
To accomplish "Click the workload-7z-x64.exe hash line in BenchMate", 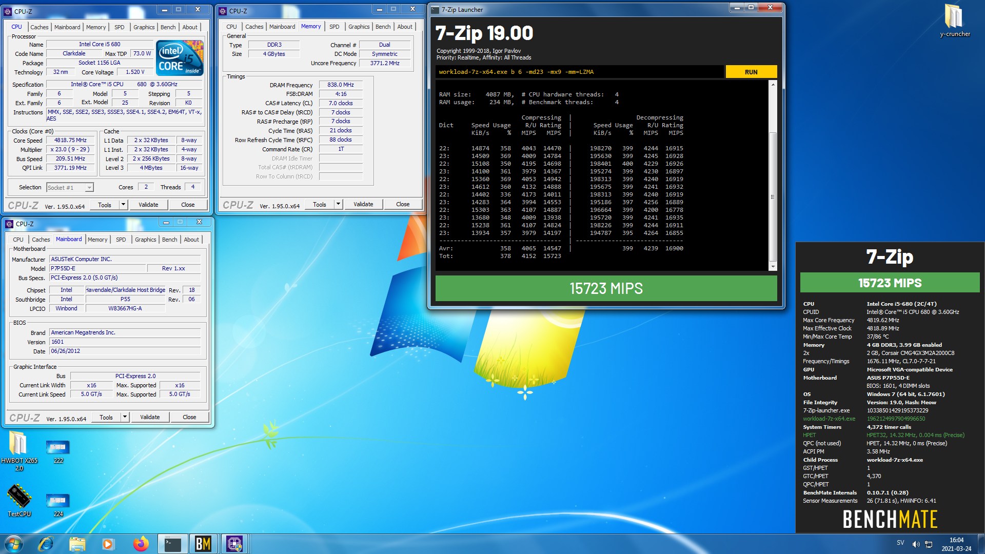I will click(x=864, y=419).
